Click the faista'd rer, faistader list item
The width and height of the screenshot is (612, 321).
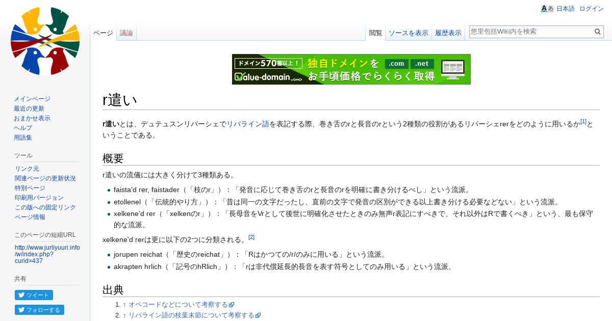click(x=292, y=190)
